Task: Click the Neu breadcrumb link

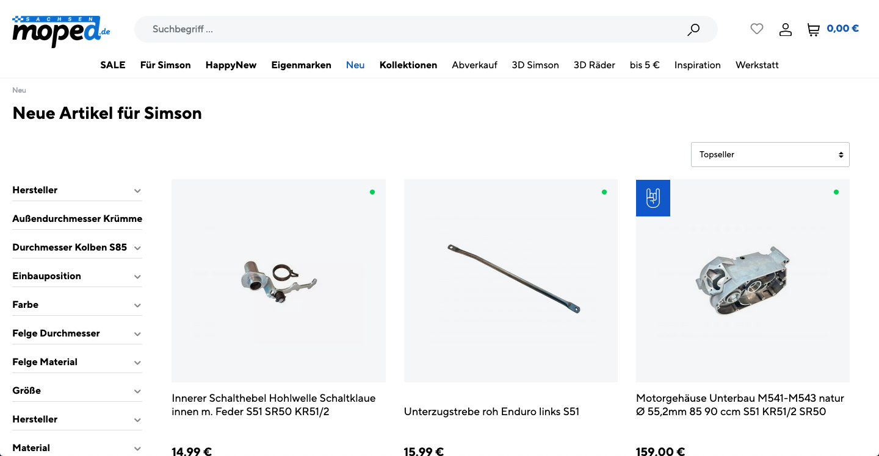Action: [x=19, y=90]
